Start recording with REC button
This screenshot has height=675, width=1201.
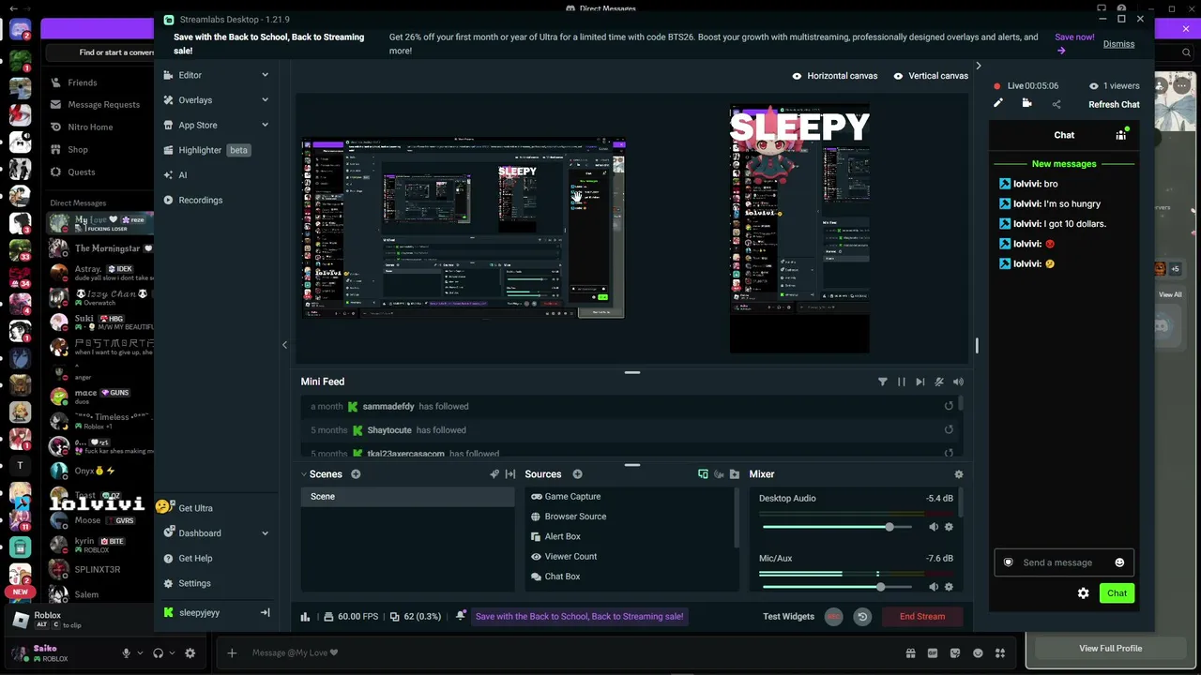833,617
